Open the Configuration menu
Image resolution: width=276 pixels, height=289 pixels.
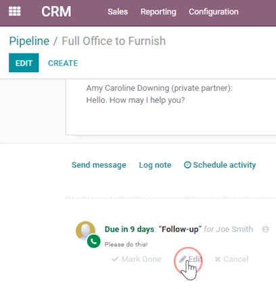point(214,12)
